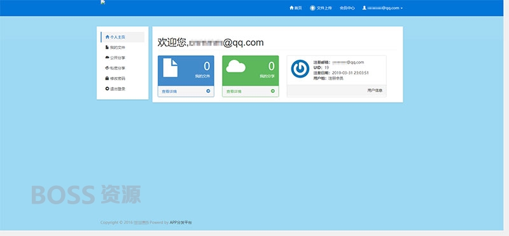Image resolution: width=509 pixels, height=236 pixels.
Task: Click the blue power-symbol avatar
Action: click(x=300, y=69)
